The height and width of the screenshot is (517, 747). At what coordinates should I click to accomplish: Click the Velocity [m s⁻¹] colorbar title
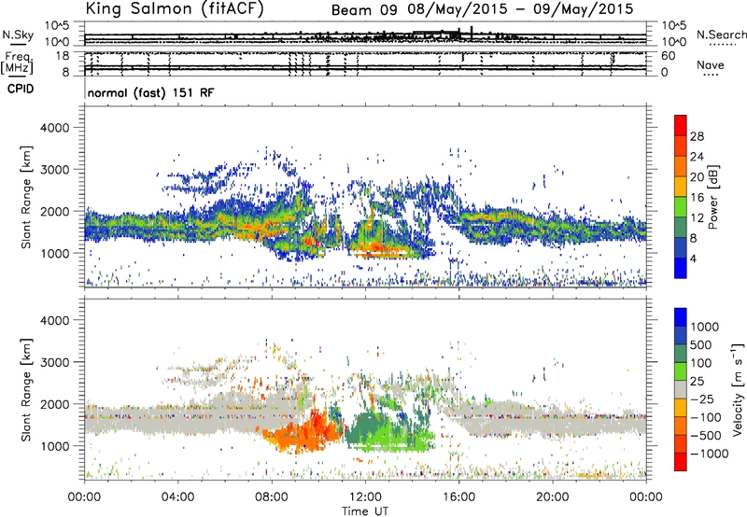pyautogui.click(x=738, y=389)
